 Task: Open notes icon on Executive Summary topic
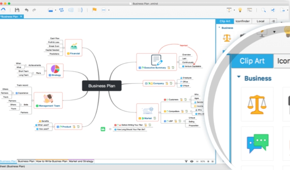click(x=169, y=68)
